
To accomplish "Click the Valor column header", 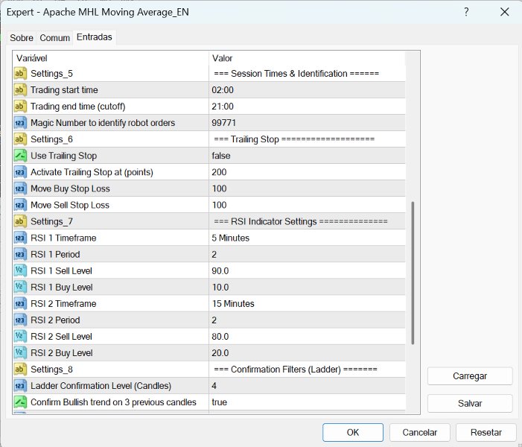I will 307,58.
